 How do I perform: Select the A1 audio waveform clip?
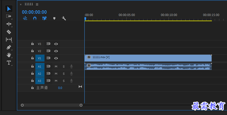point(148,66)
